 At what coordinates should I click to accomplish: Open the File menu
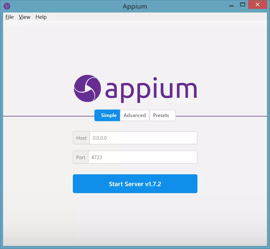tap(9, 17)
